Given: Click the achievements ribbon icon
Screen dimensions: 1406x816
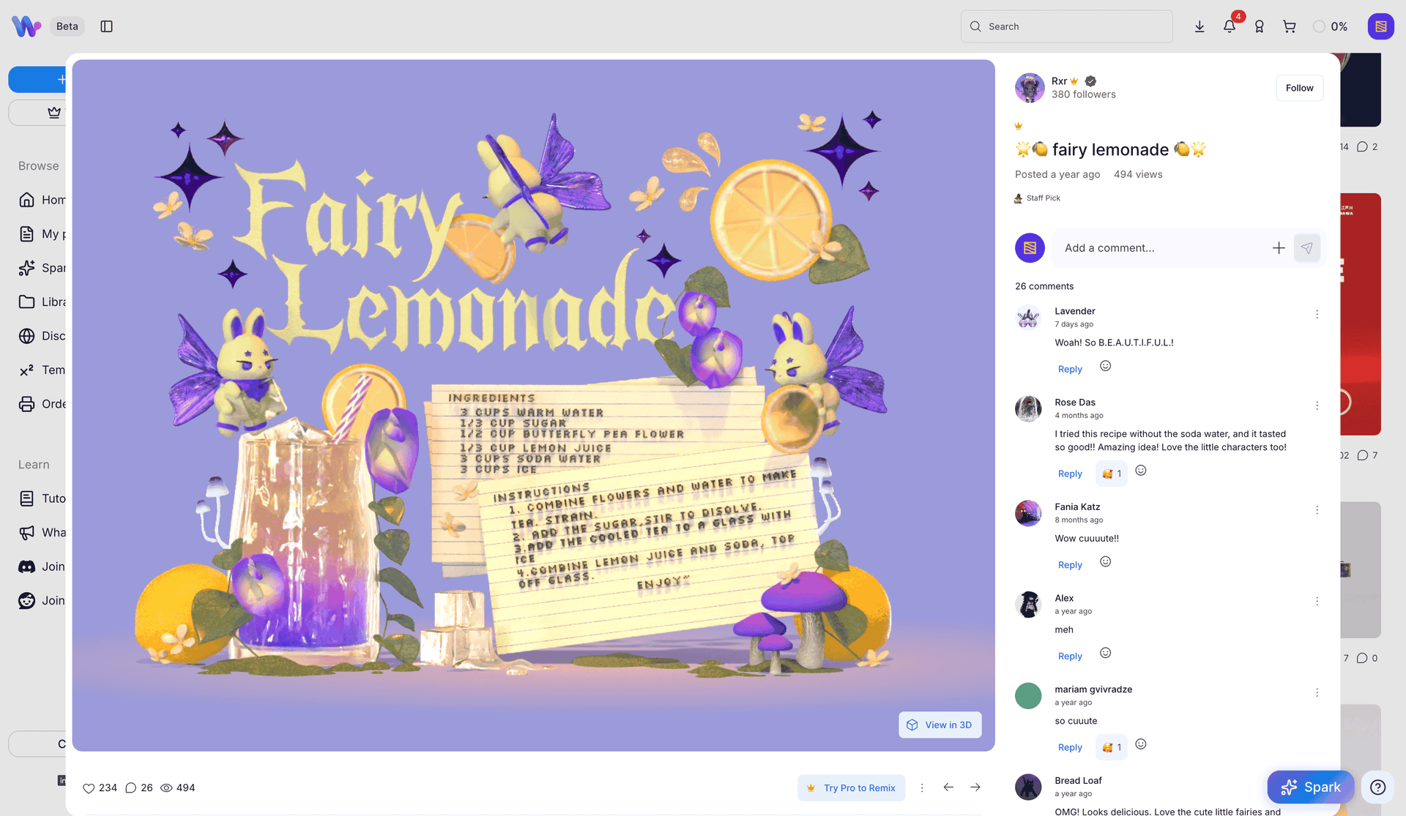Looking at the screenshot, I should tap(1260, 26).
